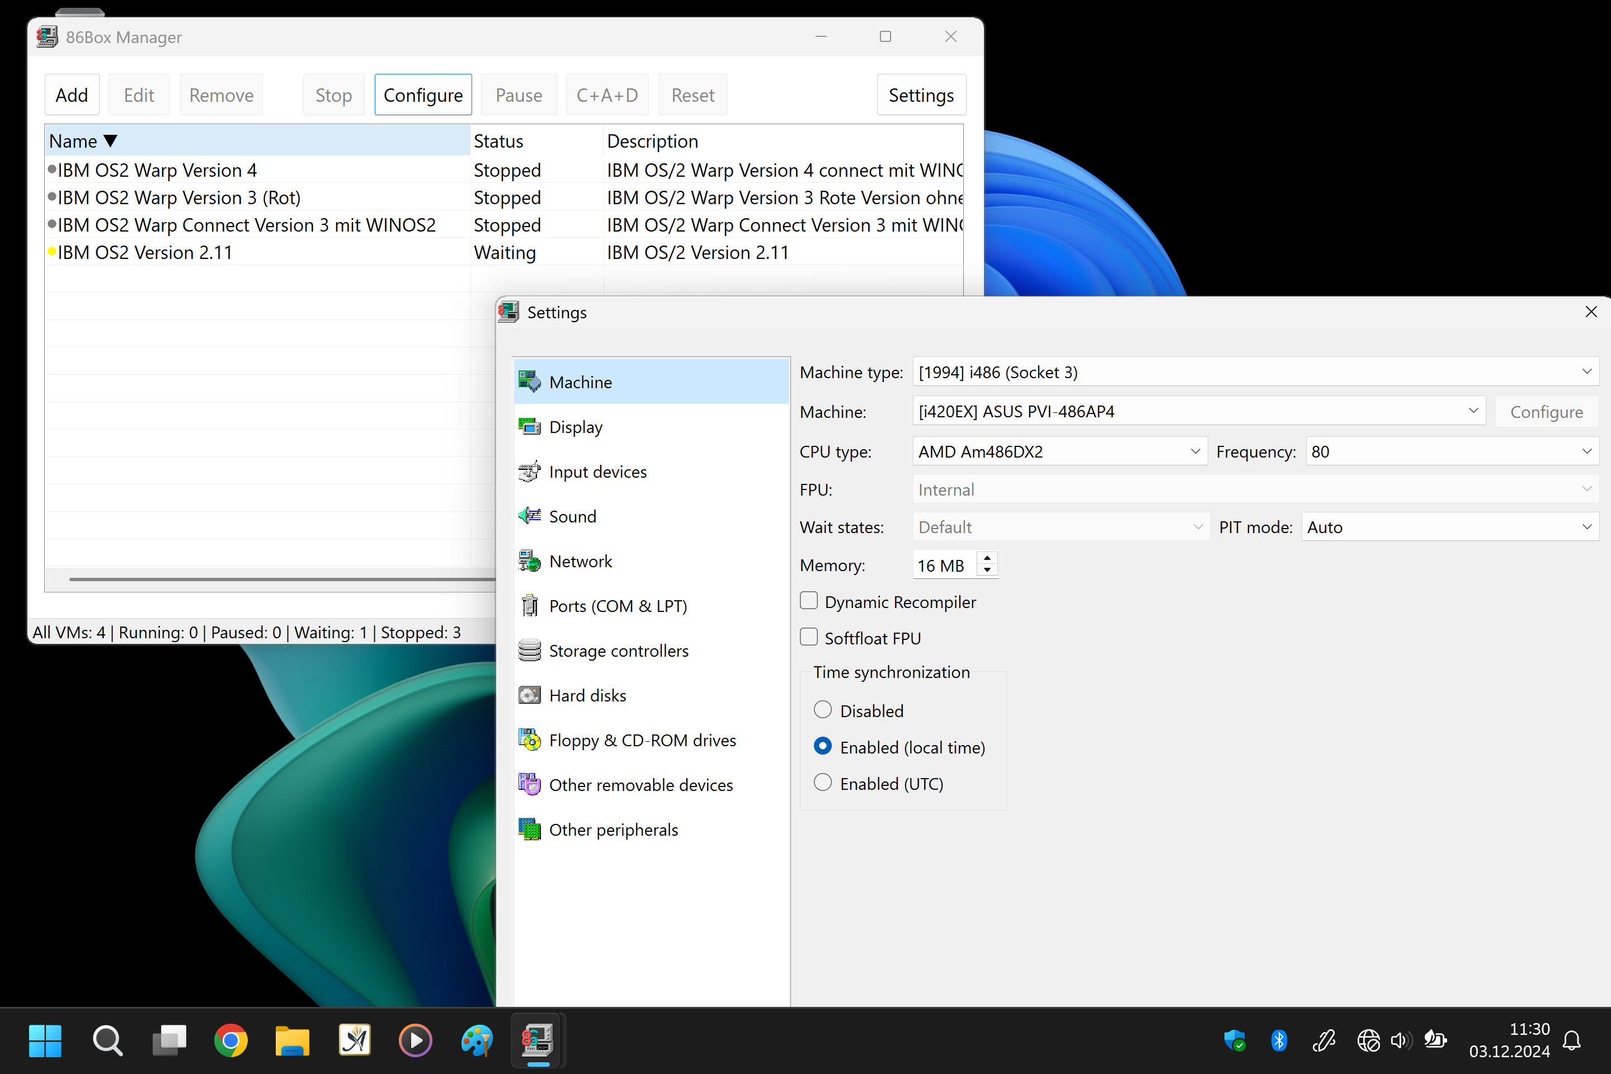The image size is (1611, 1074).
Task: Open the Windows Start menu
Action: point(45,1040)
